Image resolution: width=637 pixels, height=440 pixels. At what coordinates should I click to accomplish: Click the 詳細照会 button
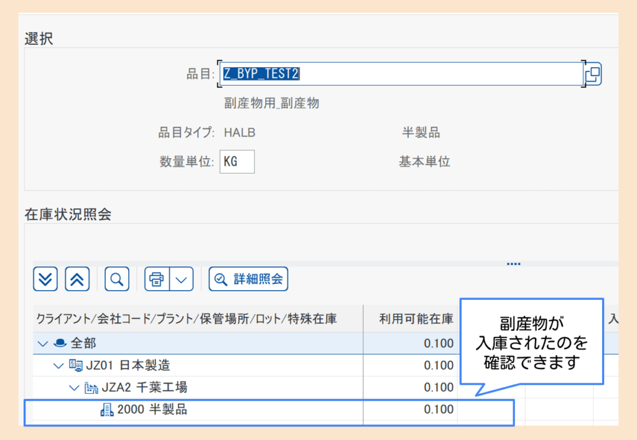pos(248,279)
